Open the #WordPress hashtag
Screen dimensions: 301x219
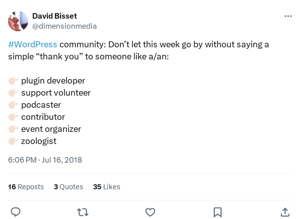pos(33,44)
